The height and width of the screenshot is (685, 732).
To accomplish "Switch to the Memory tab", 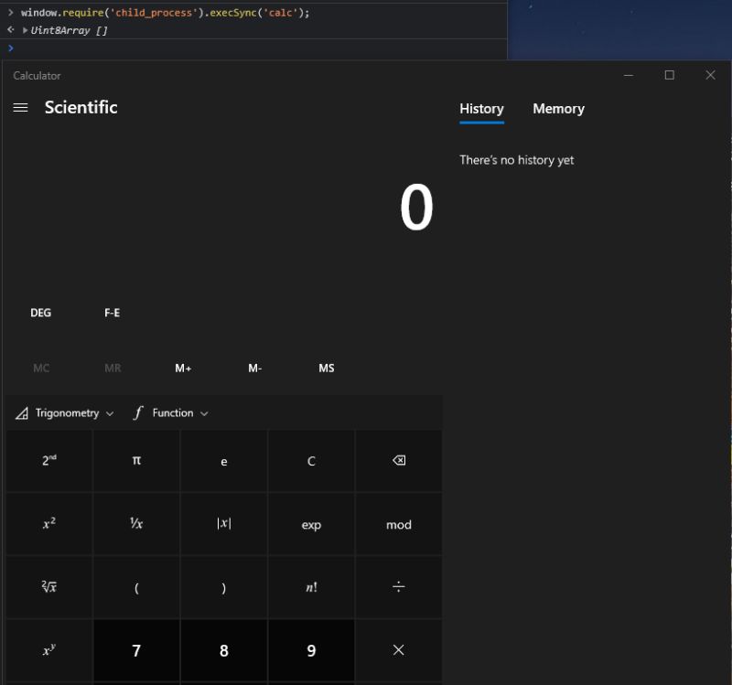I will tap(558, 109).
